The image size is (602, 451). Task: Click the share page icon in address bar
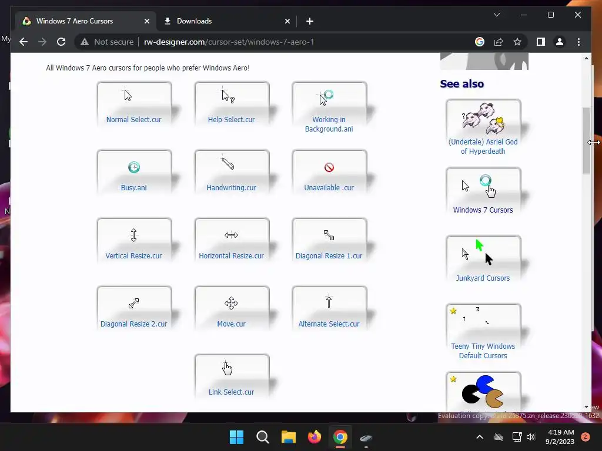pyautogui.click(x=499, y=42)
